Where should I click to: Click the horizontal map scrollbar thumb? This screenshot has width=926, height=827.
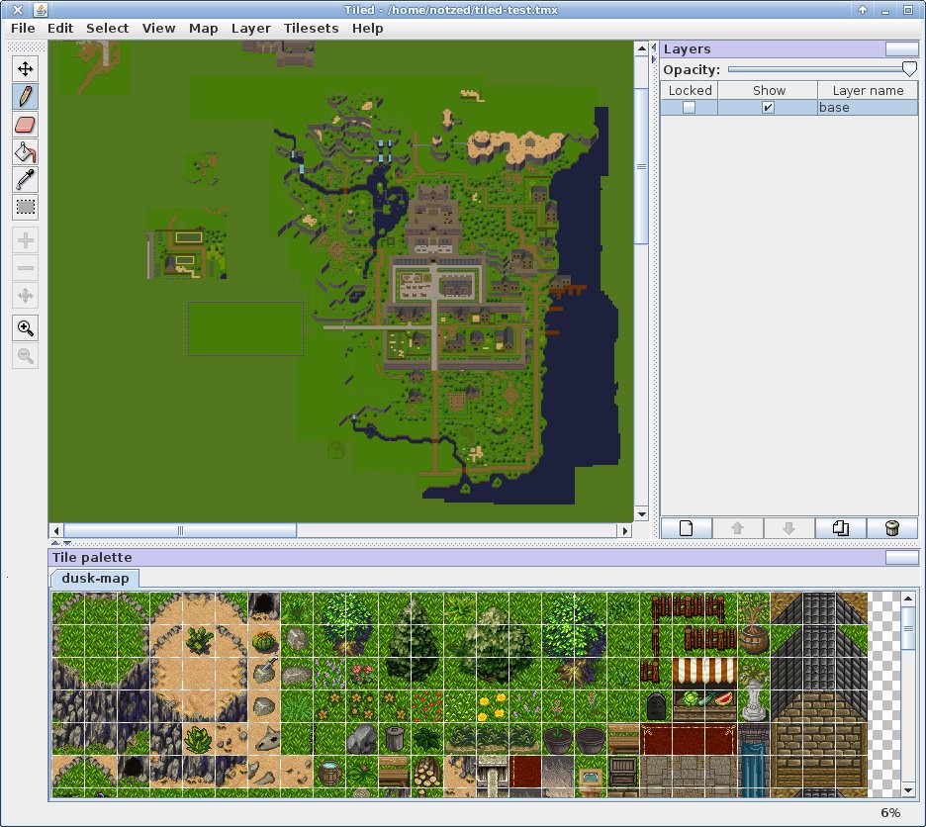180,530
